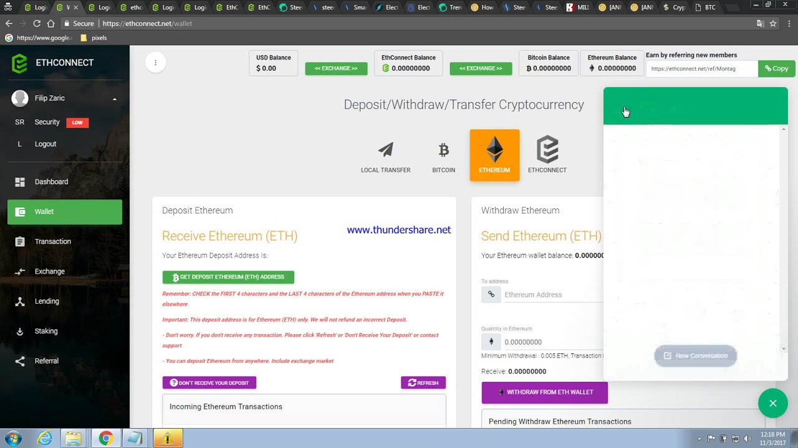Close the chat widget with X button
798x448 pixels.
tap(773, 403)
